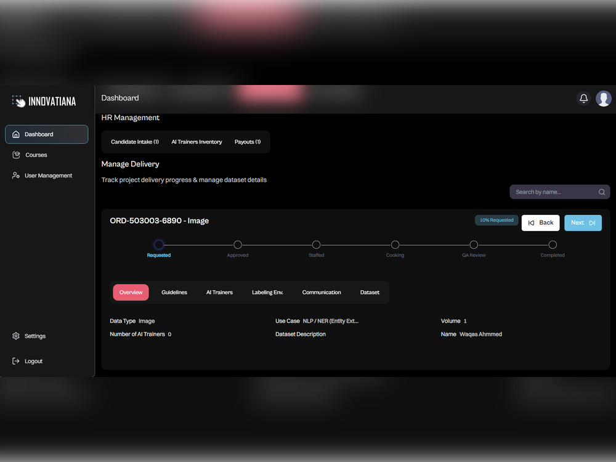Click the Back button
The image size is (616, 462).
pyautogui.click(x=541, y=223)
